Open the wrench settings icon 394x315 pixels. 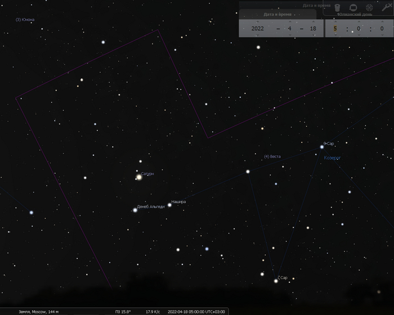(x=386, y=7)
